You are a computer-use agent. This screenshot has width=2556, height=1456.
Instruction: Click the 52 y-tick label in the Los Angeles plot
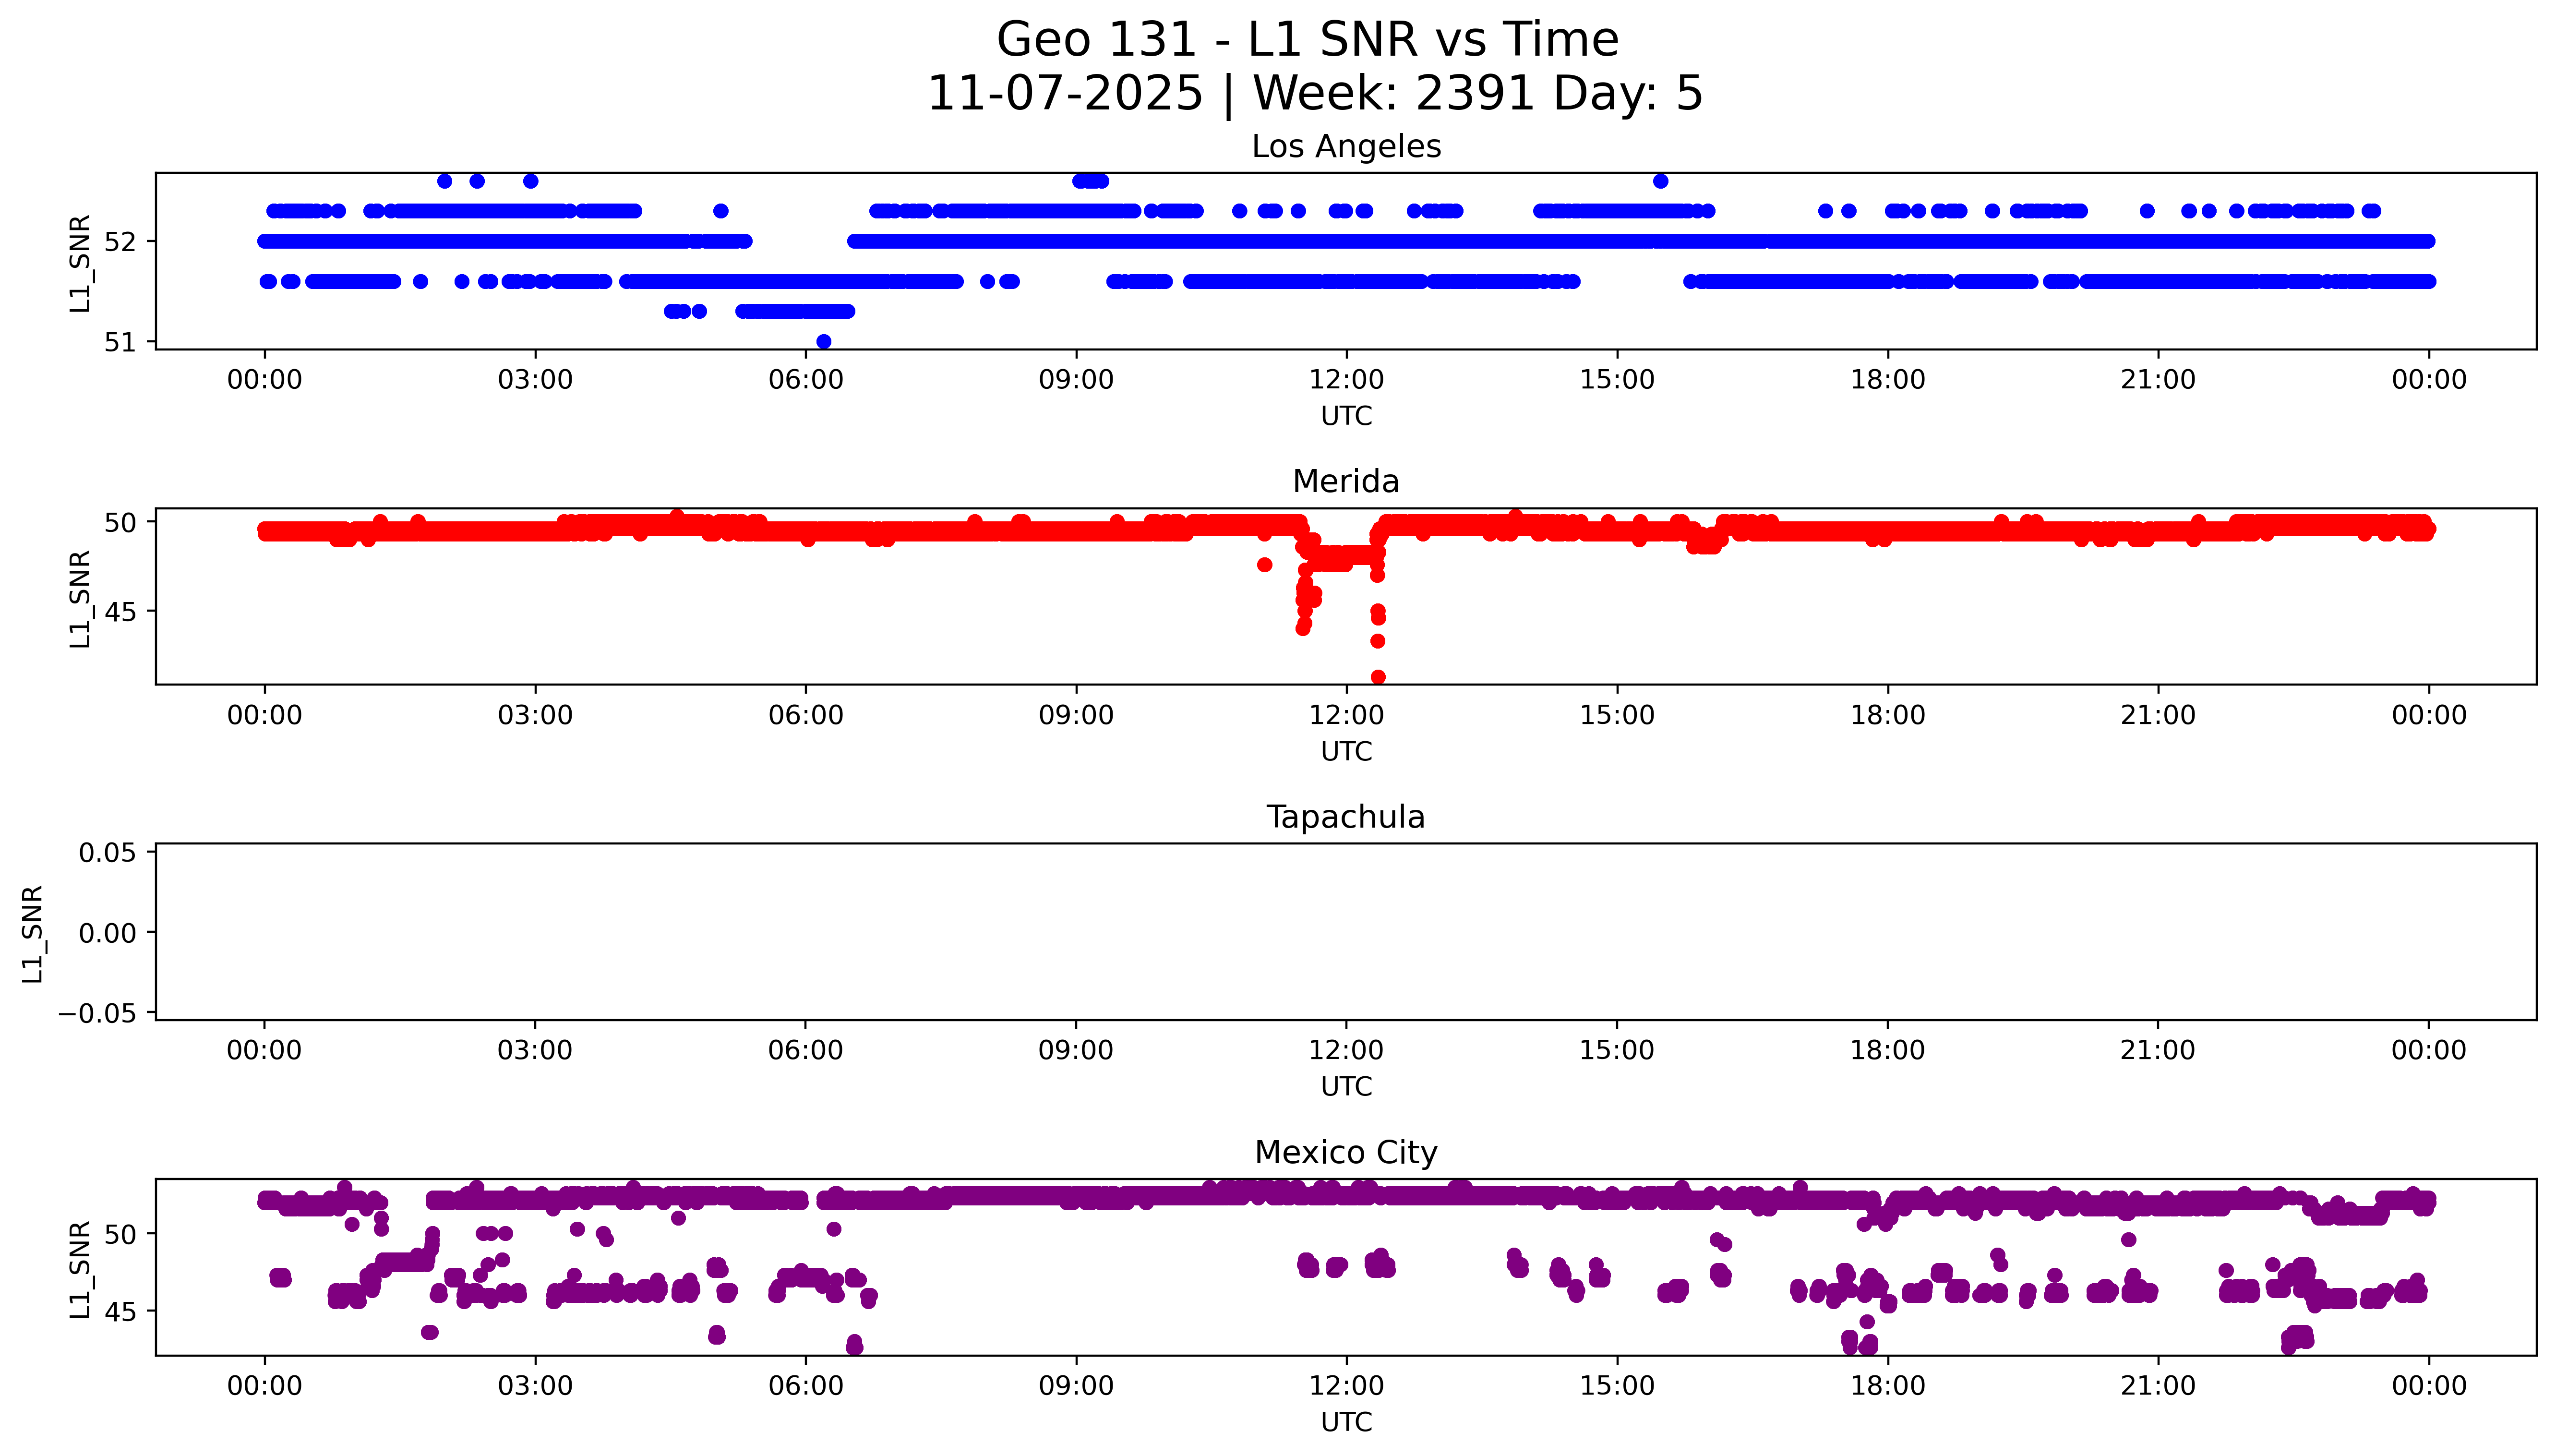[x=119, y=242]
